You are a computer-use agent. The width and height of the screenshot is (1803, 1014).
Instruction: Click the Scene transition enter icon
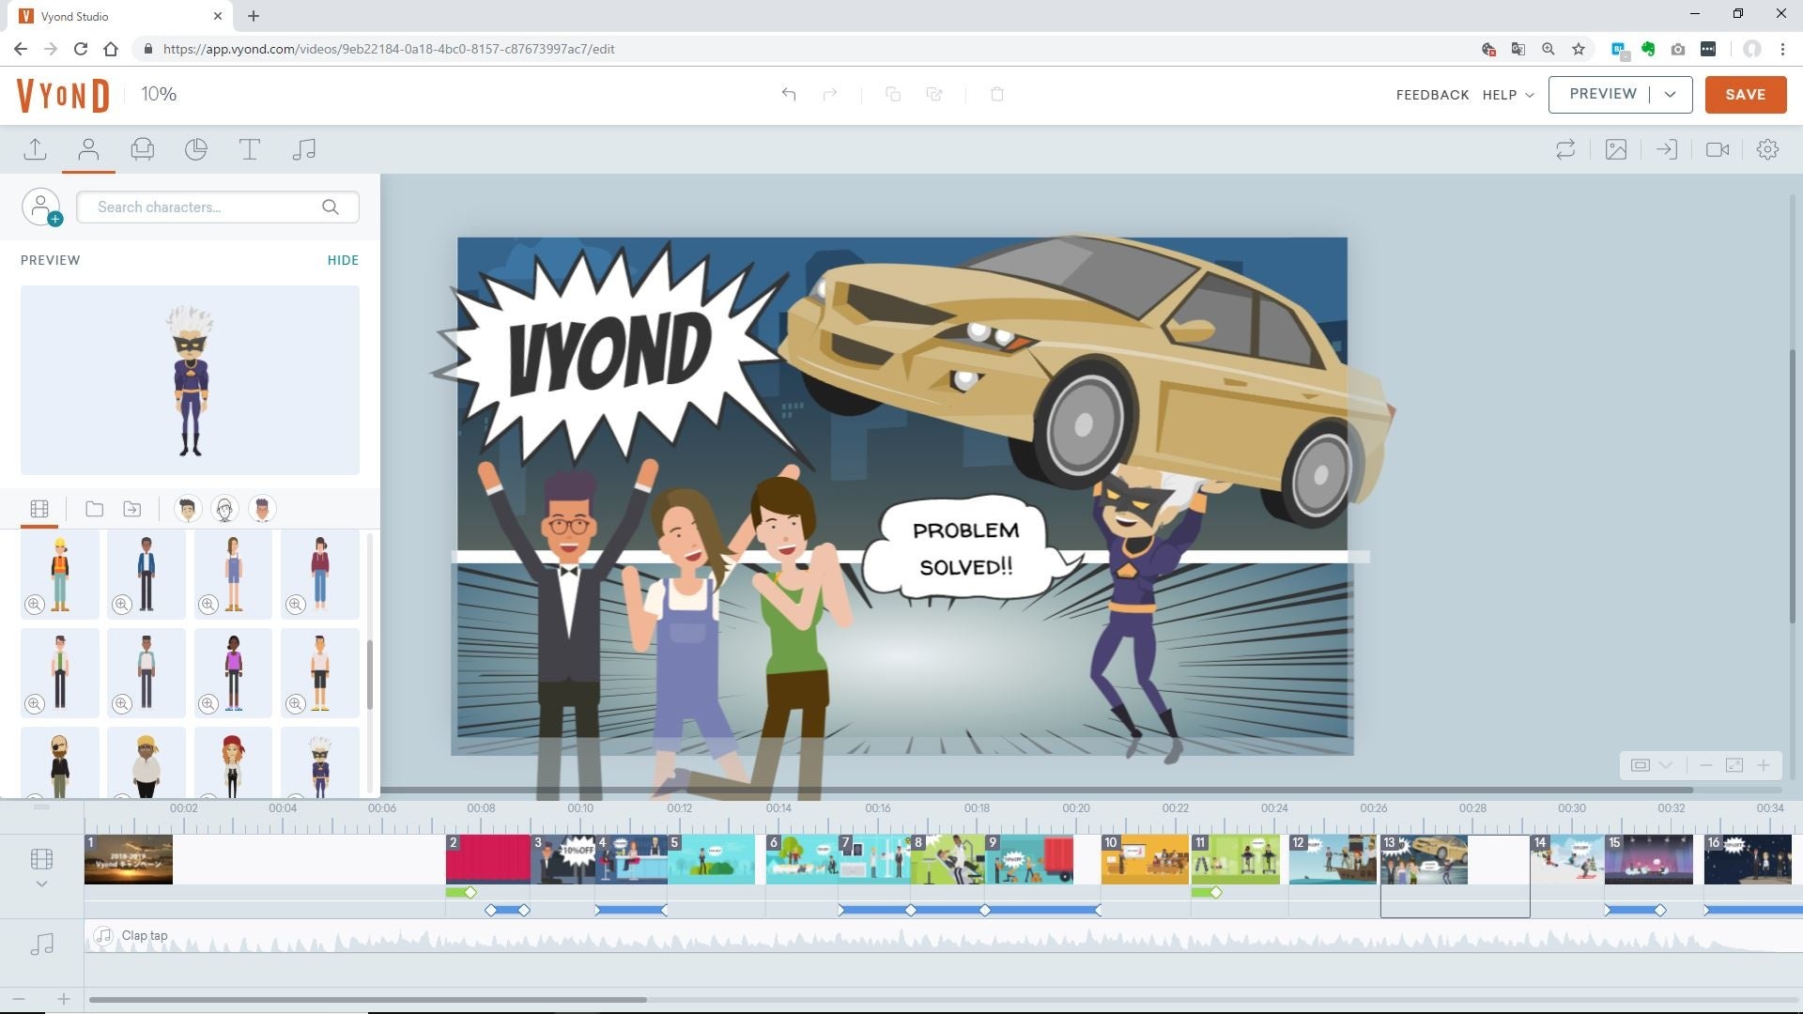tap(1666, 149)
